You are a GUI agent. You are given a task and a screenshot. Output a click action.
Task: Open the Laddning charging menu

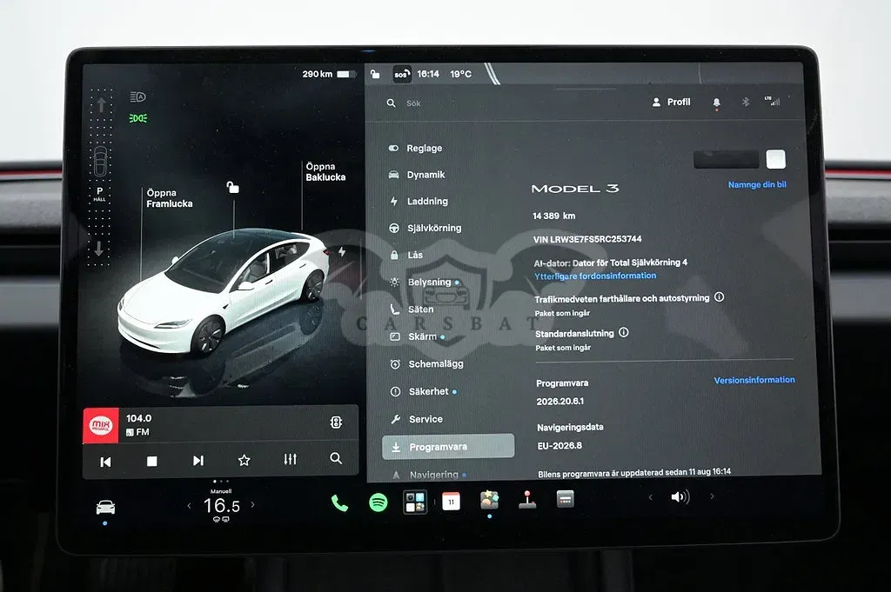[x=419, y=202]
